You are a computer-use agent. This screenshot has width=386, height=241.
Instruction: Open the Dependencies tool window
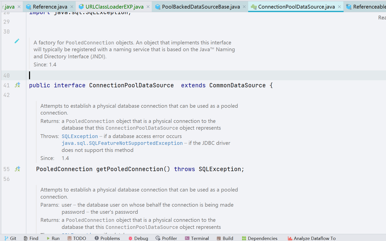click(260, 238)
